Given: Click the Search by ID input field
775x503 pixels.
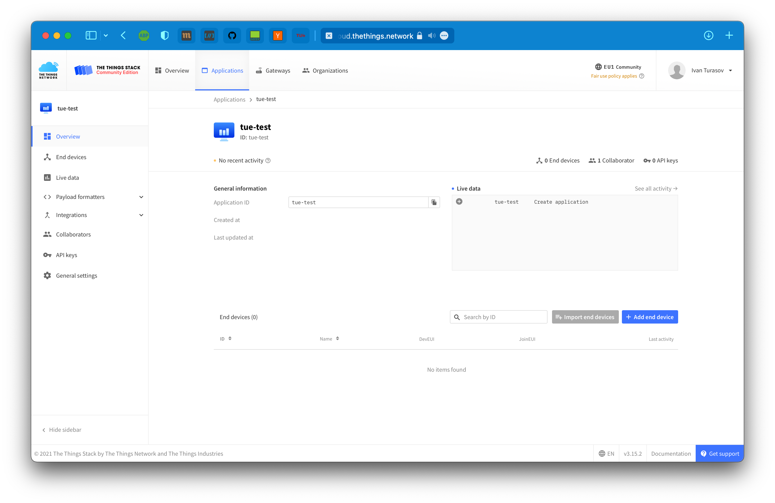Looking at the screenshot, I should pyautogui.click(x=499, y=317).
